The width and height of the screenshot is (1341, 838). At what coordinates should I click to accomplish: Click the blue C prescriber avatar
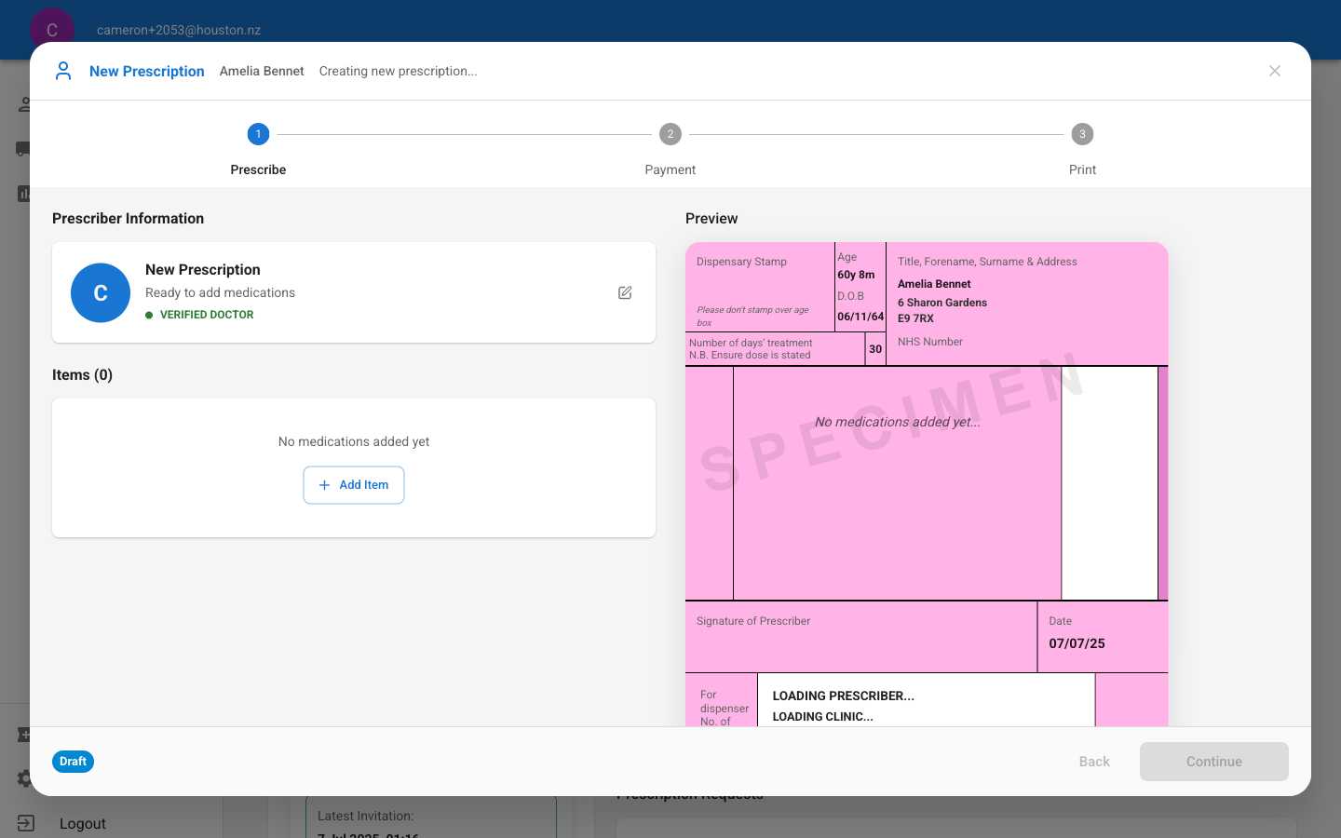(101, 292)
